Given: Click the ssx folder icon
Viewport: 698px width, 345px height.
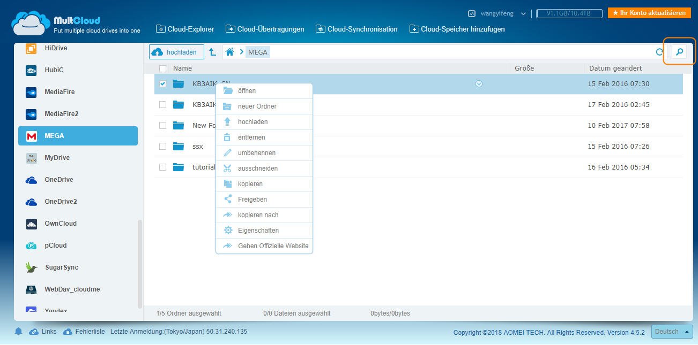Looking at the screenshot, I should tap(179, 146).
